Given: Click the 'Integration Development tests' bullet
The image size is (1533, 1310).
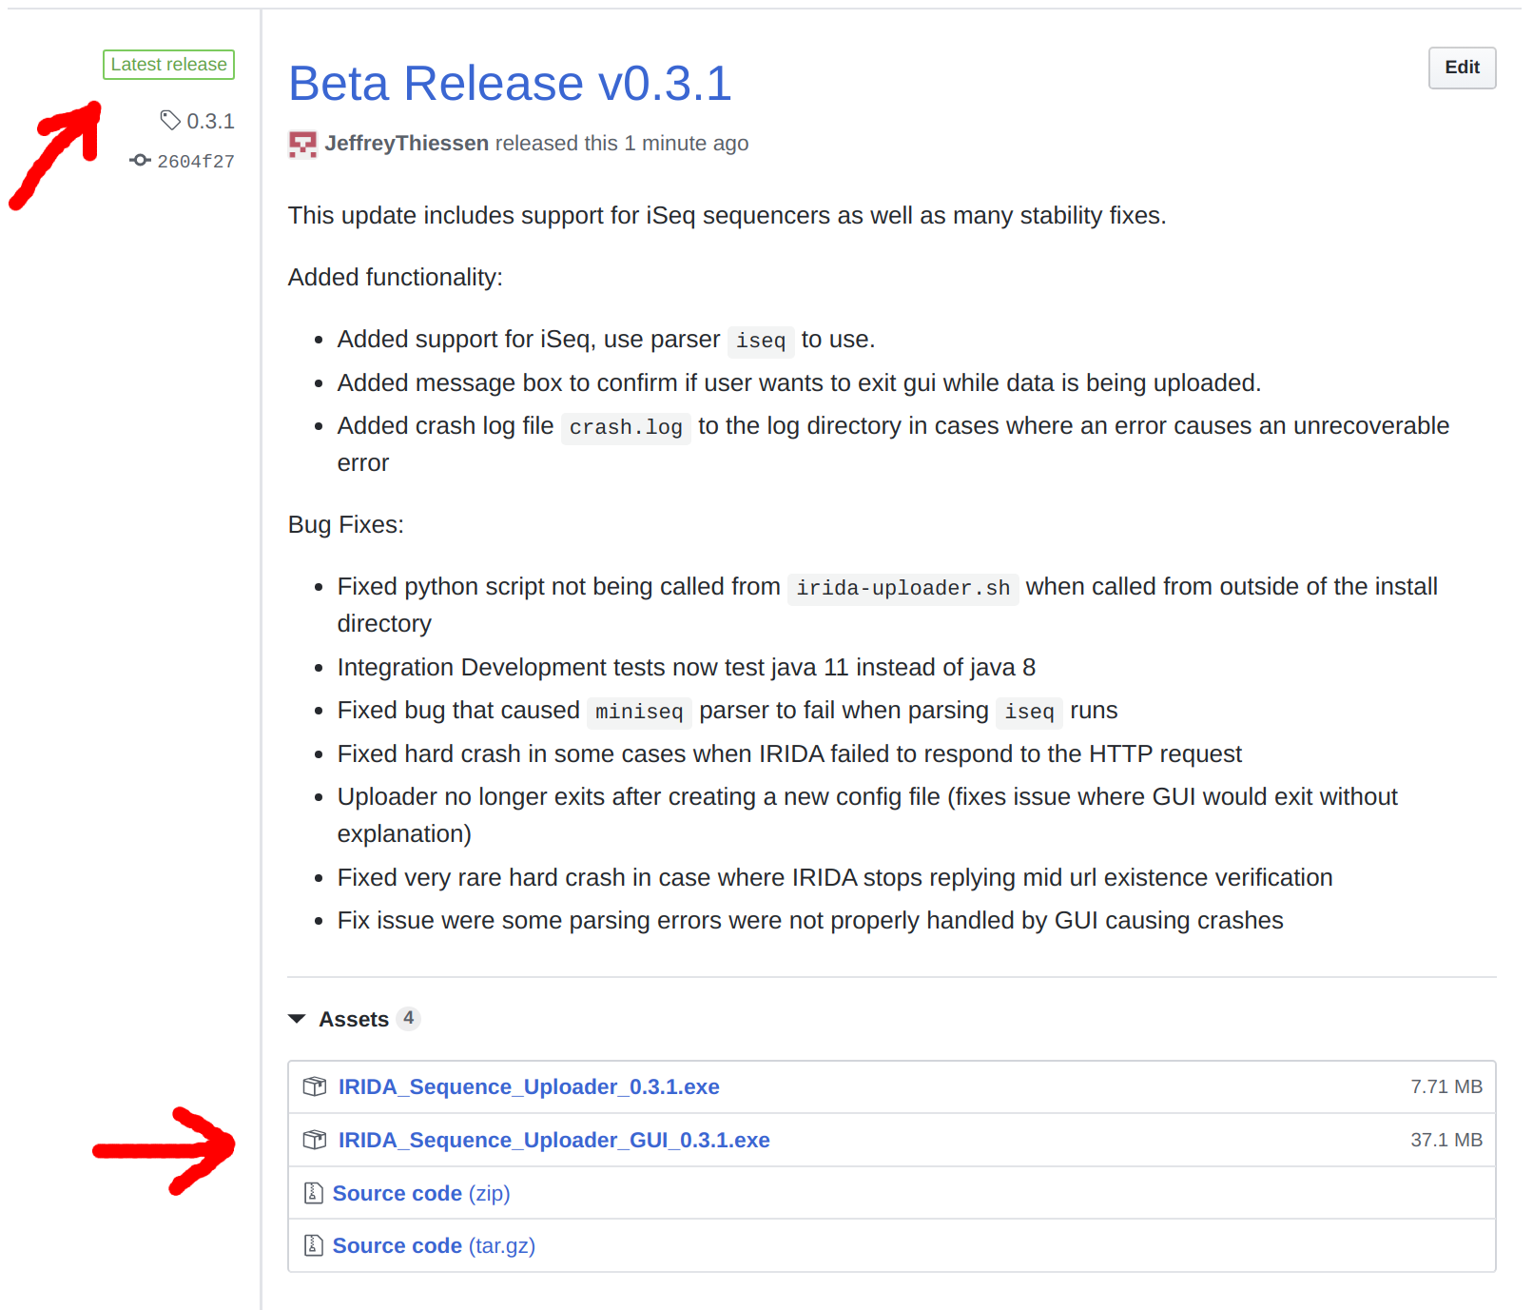Looking at the screenshot, I should pos(687,667).
